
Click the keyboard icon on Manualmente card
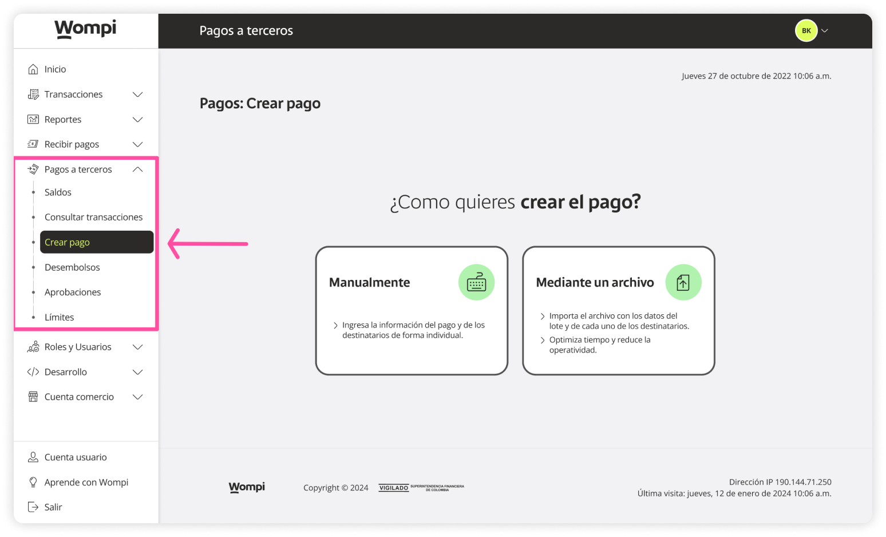476,282
